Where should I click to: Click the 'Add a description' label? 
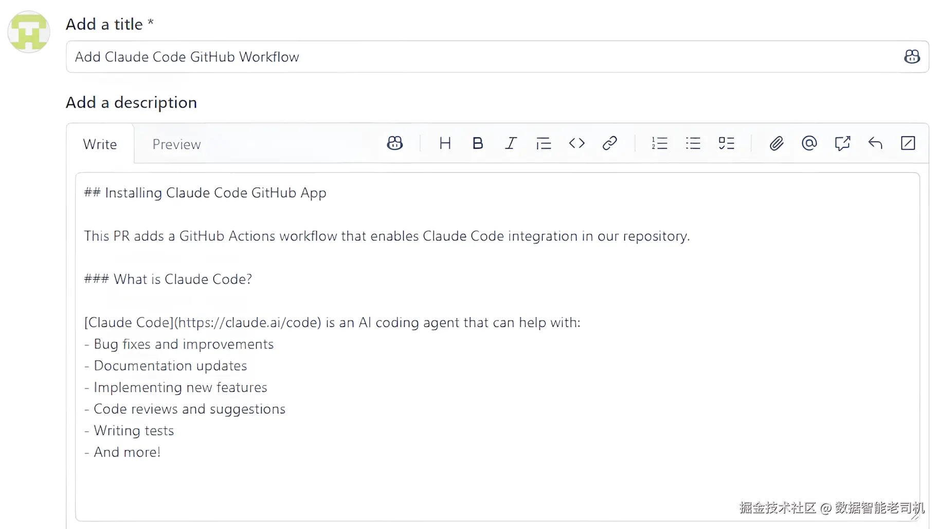(x=131, y=103)
